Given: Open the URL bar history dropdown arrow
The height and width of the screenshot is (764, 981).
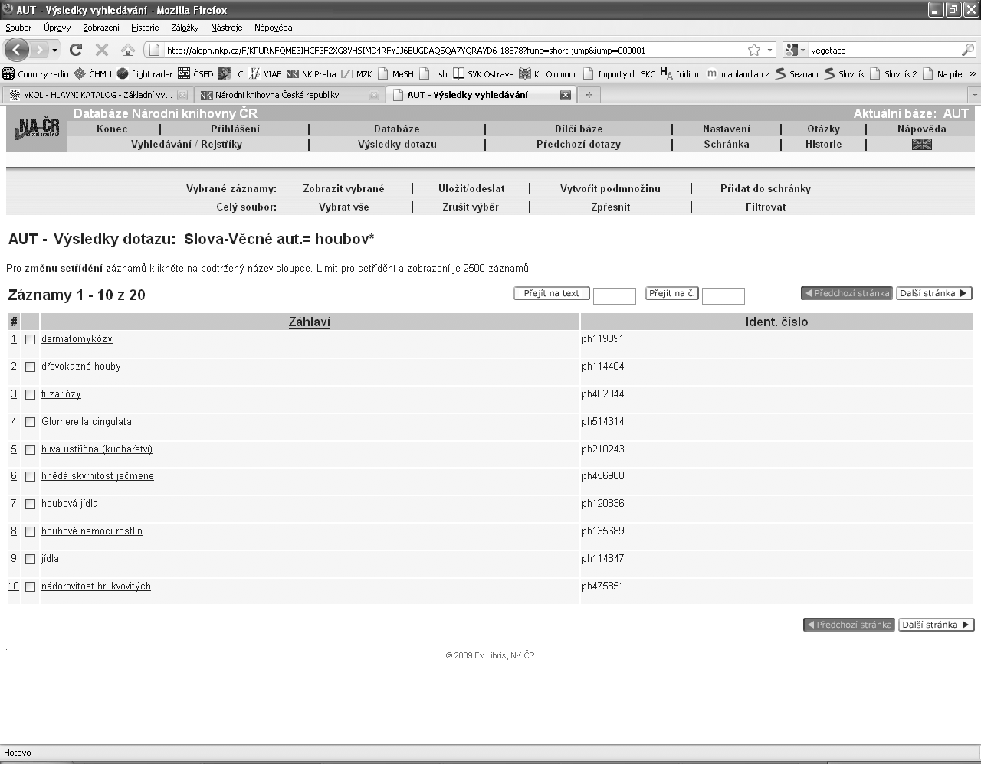Looking at the screenshot, I should [769, 50].
